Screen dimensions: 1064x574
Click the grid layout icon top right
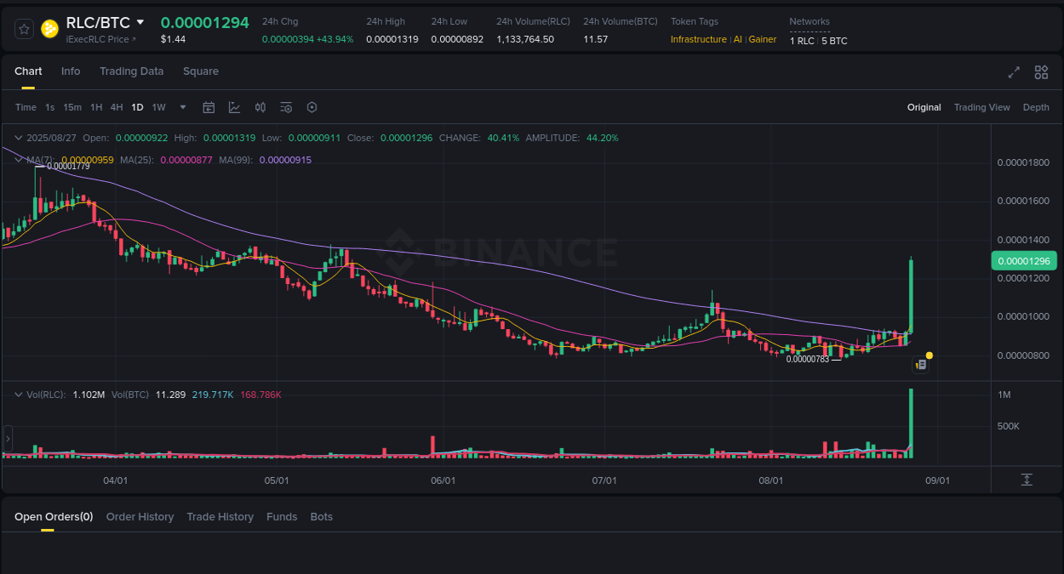(1041, 72)
